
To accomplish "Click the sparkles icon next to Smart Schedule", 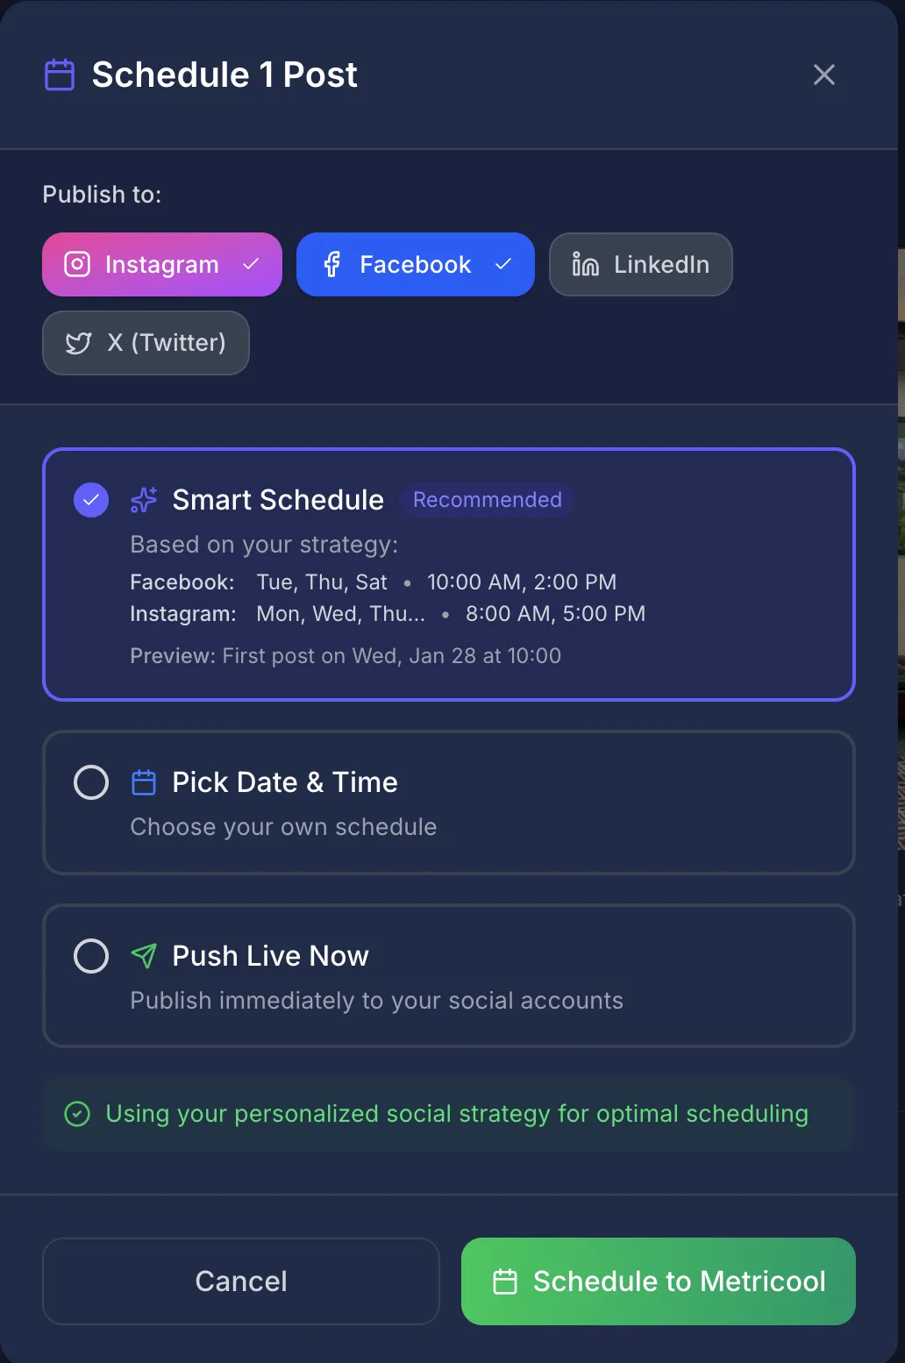I will coord(142,500).
